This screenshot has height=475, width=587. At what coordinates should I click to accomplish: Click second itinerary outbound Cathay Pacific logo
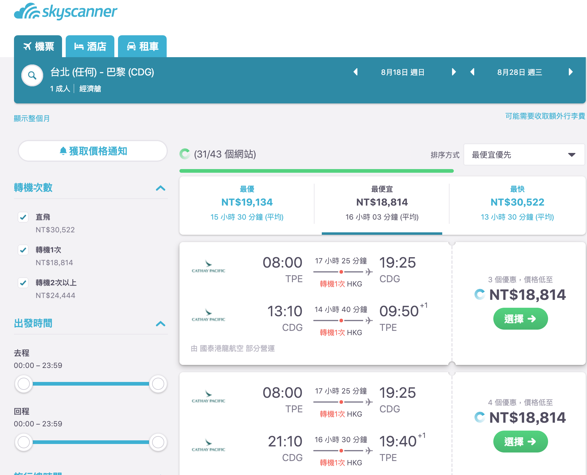(x=208, y=397)
